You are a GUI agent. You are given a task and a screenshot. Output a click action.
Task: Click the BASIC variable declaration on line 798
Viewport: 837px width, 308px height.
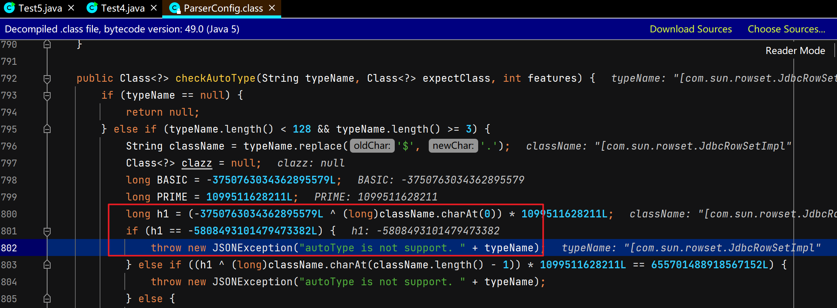pos(172,180)
